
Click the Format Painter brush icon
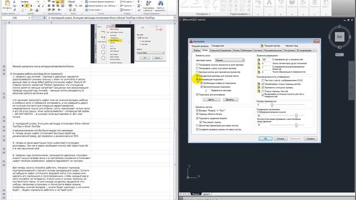pos(14,10)
